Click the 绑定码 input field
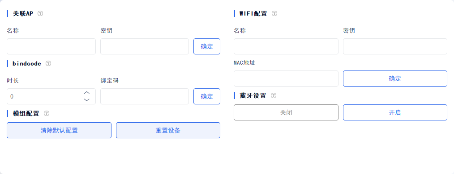 [145, 96]
